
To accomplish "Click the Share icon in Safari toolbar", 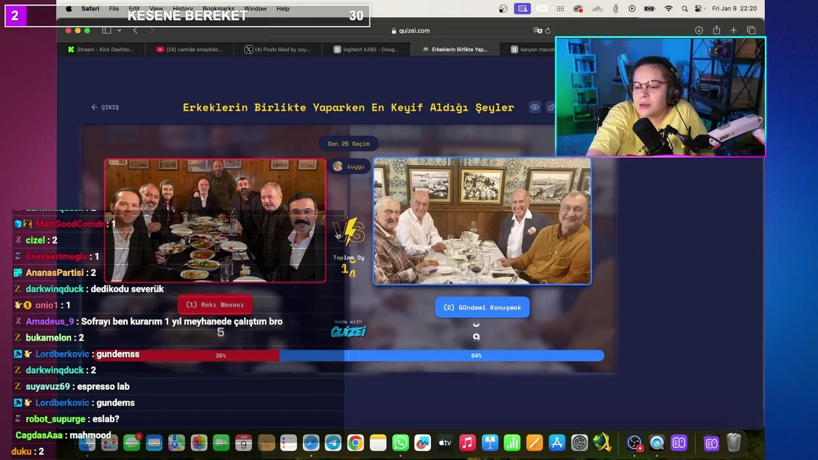I will 716,30.
